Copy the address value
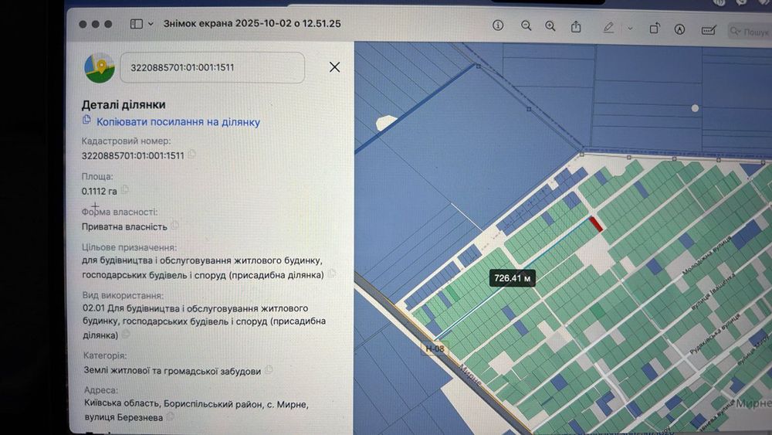Viewport: 772px width, 435px height. pos(171,416)
